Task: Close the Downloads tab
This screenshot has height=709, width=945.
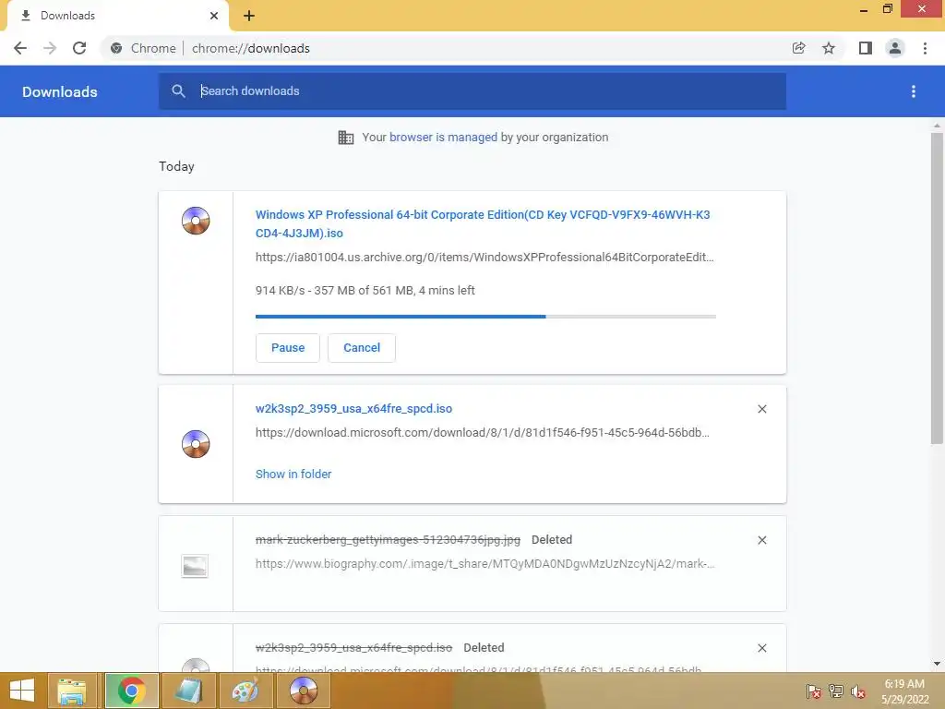Action: coord(214,16)
